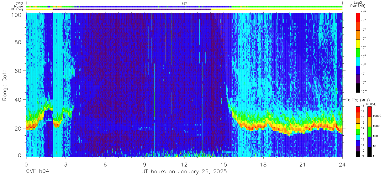Click the 80 tick on the Range Gate axis
Screen dimensions: 385x178
pyautogui.click(x=18, y=42)
